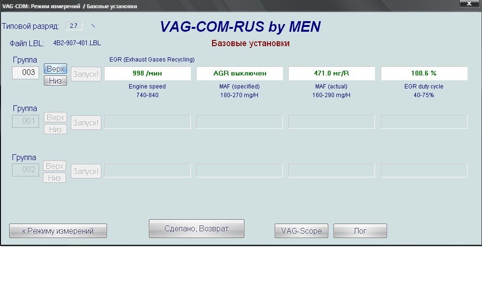Viewport: 482px width, 300px height.
Task: Click the Верх button for group 002
Action: (x=54, y=166)
